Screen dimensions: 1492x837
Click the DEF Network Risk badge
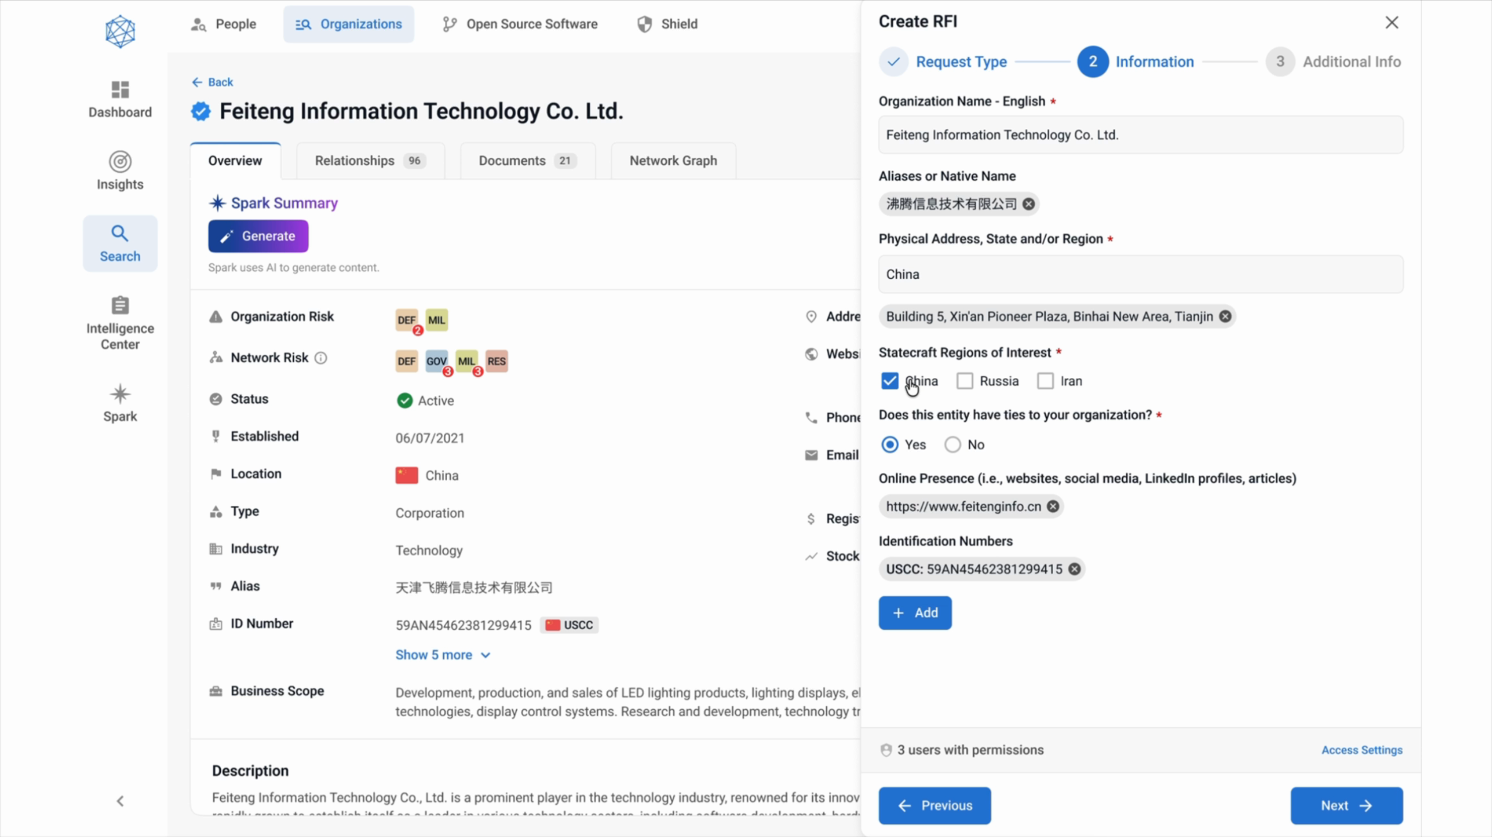tap(406, 361)
